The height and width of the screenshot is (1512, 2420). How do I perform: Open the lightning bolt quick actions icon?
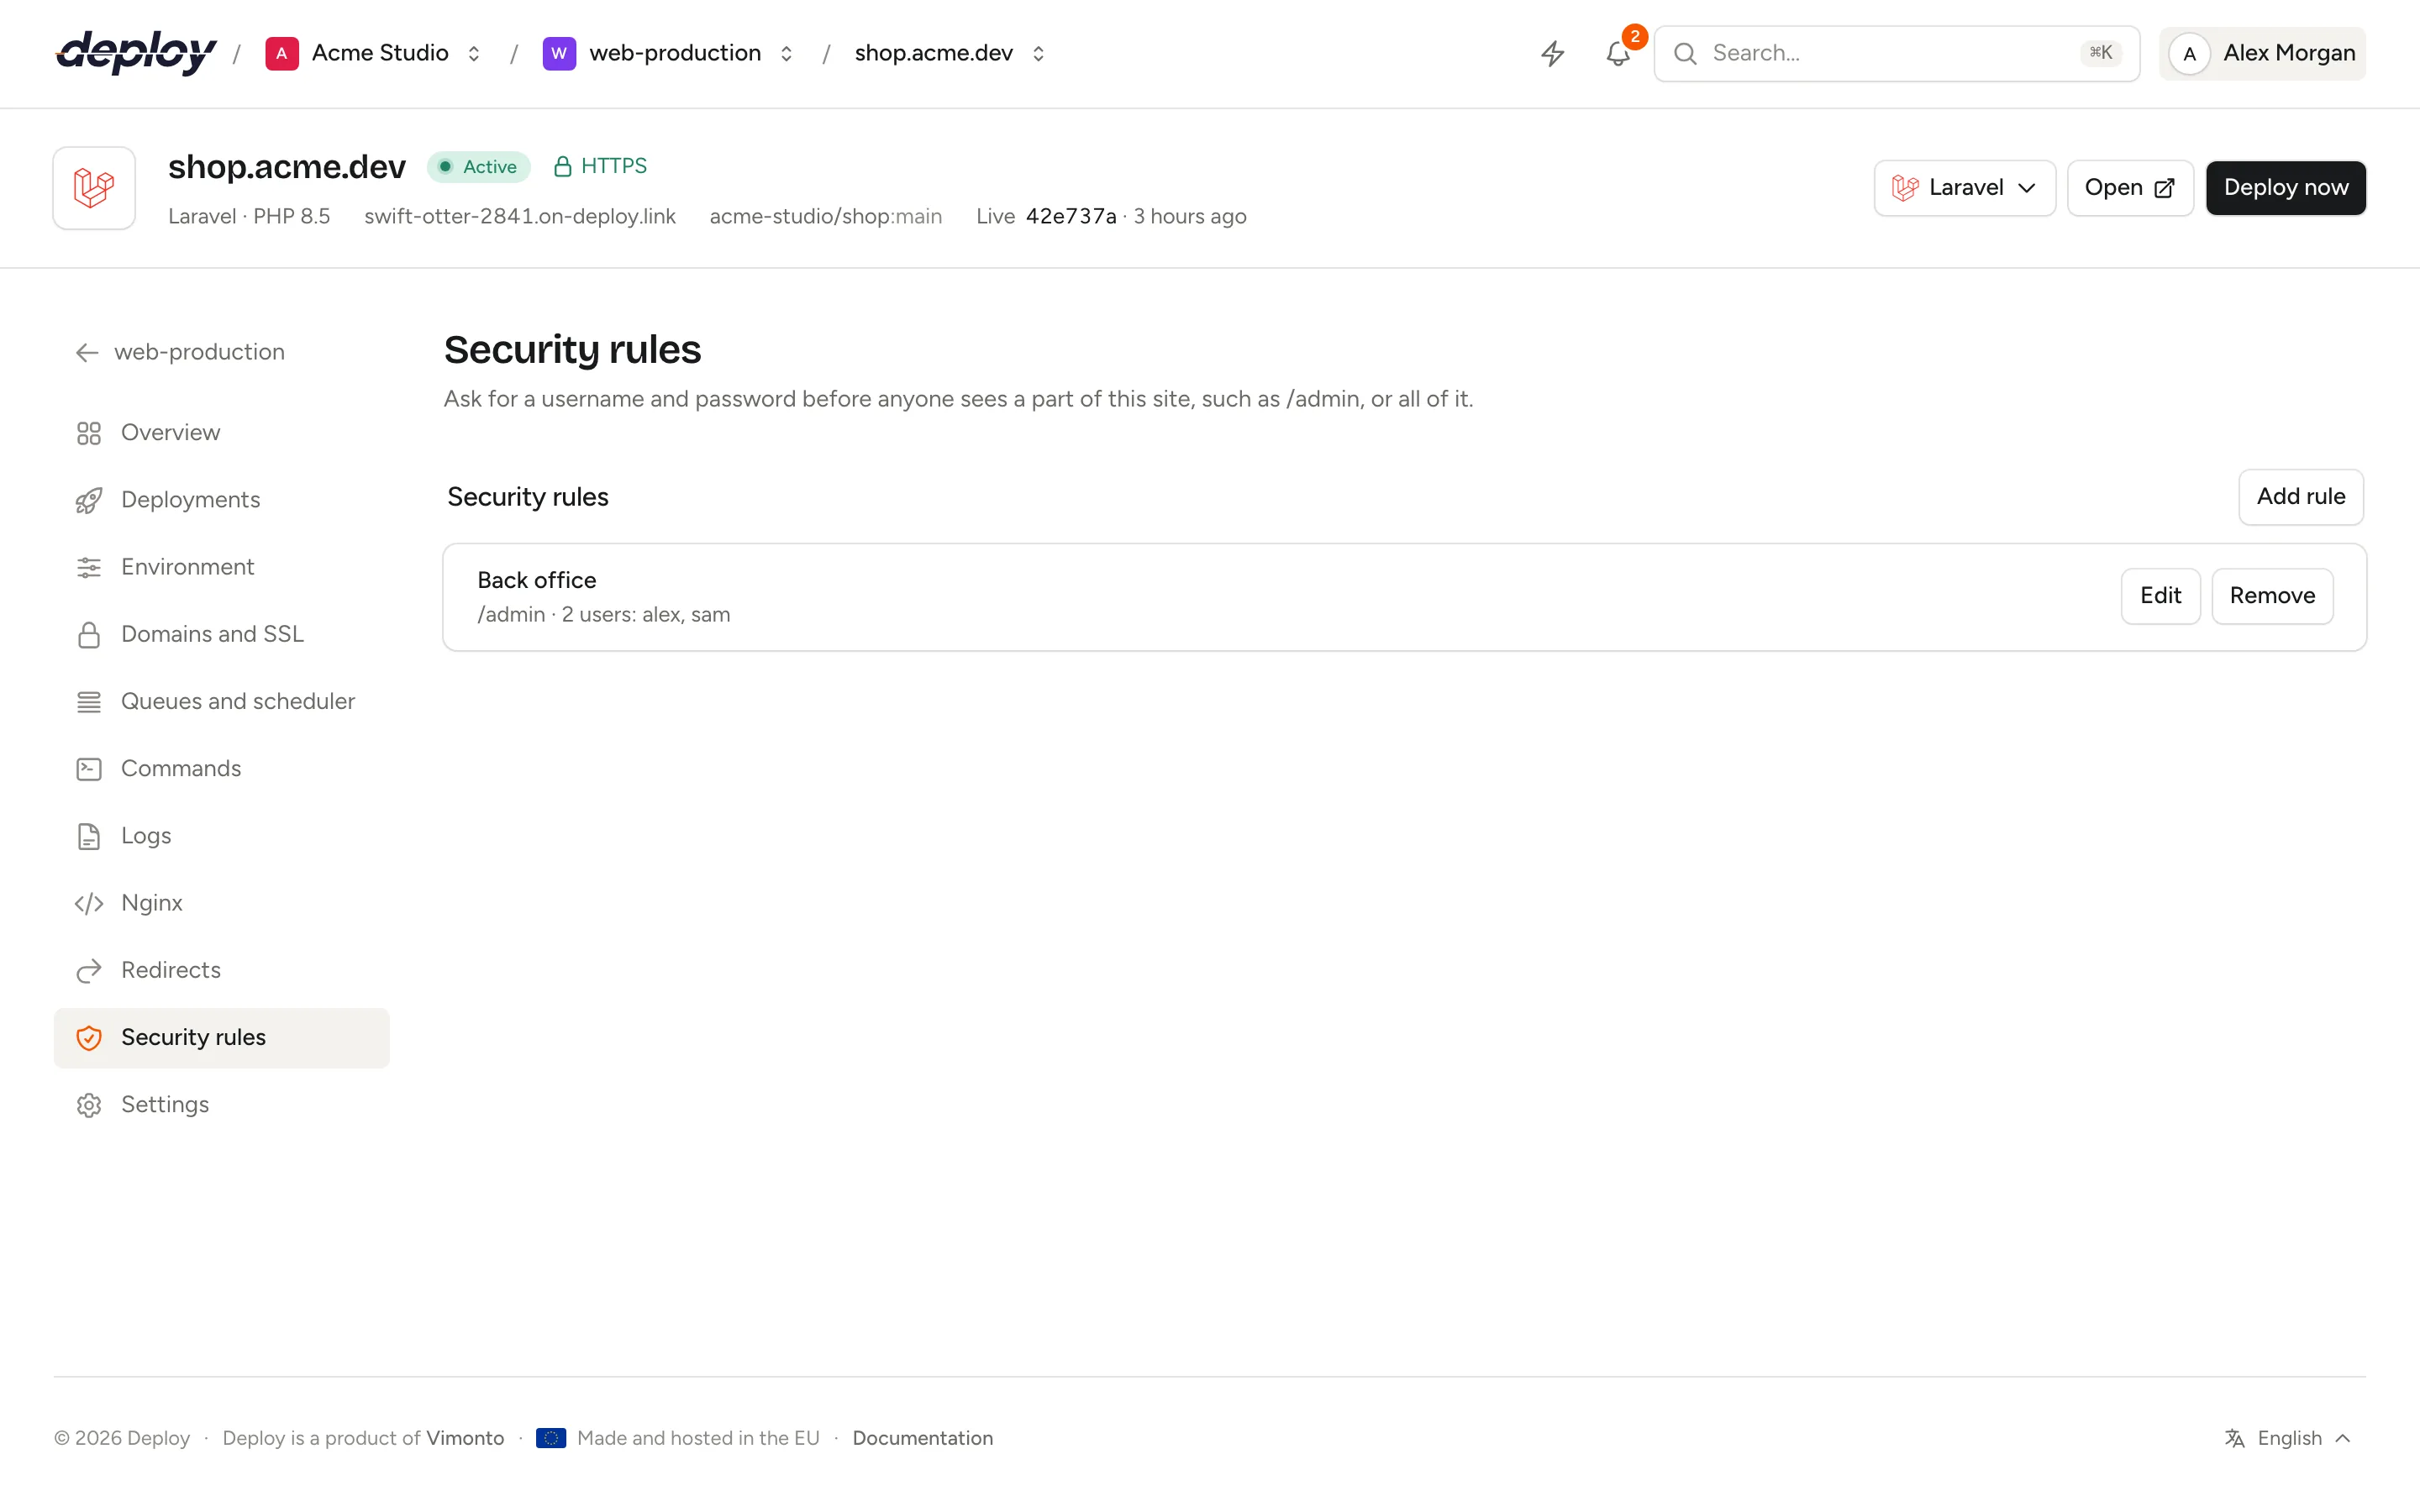point(1552,53)
